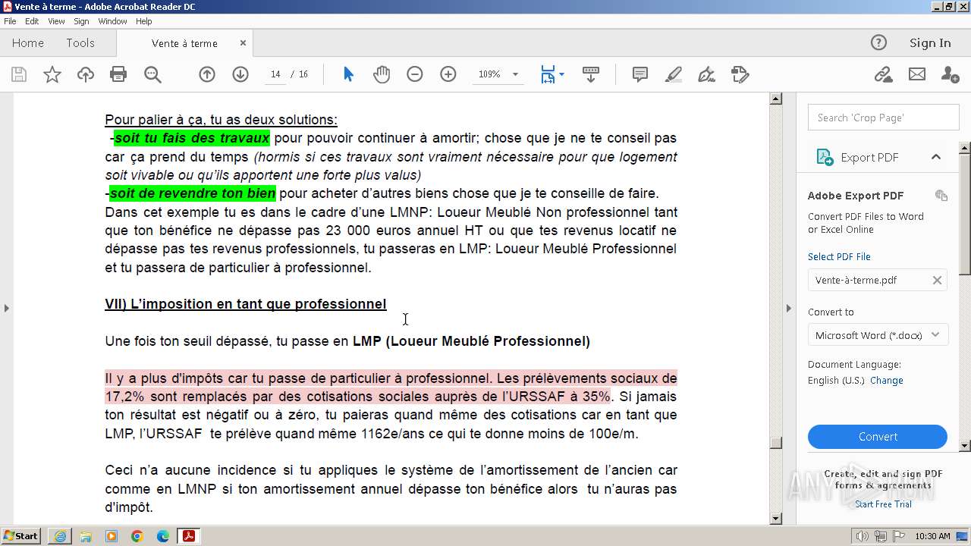
Task: Open the File menu
Action: click(10, 21)
